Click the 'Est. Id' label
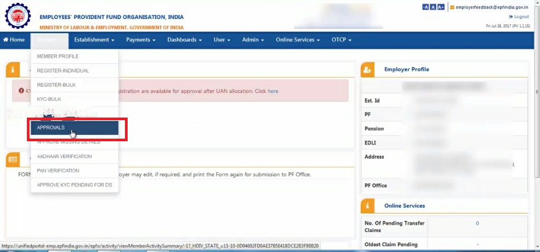540x252 pixels. click(x=372, y=101)
